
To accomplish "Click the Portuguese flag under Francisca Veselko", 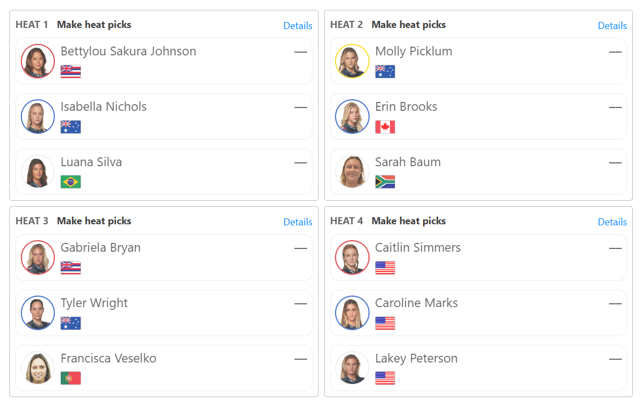I will click(x=71, y=378).
